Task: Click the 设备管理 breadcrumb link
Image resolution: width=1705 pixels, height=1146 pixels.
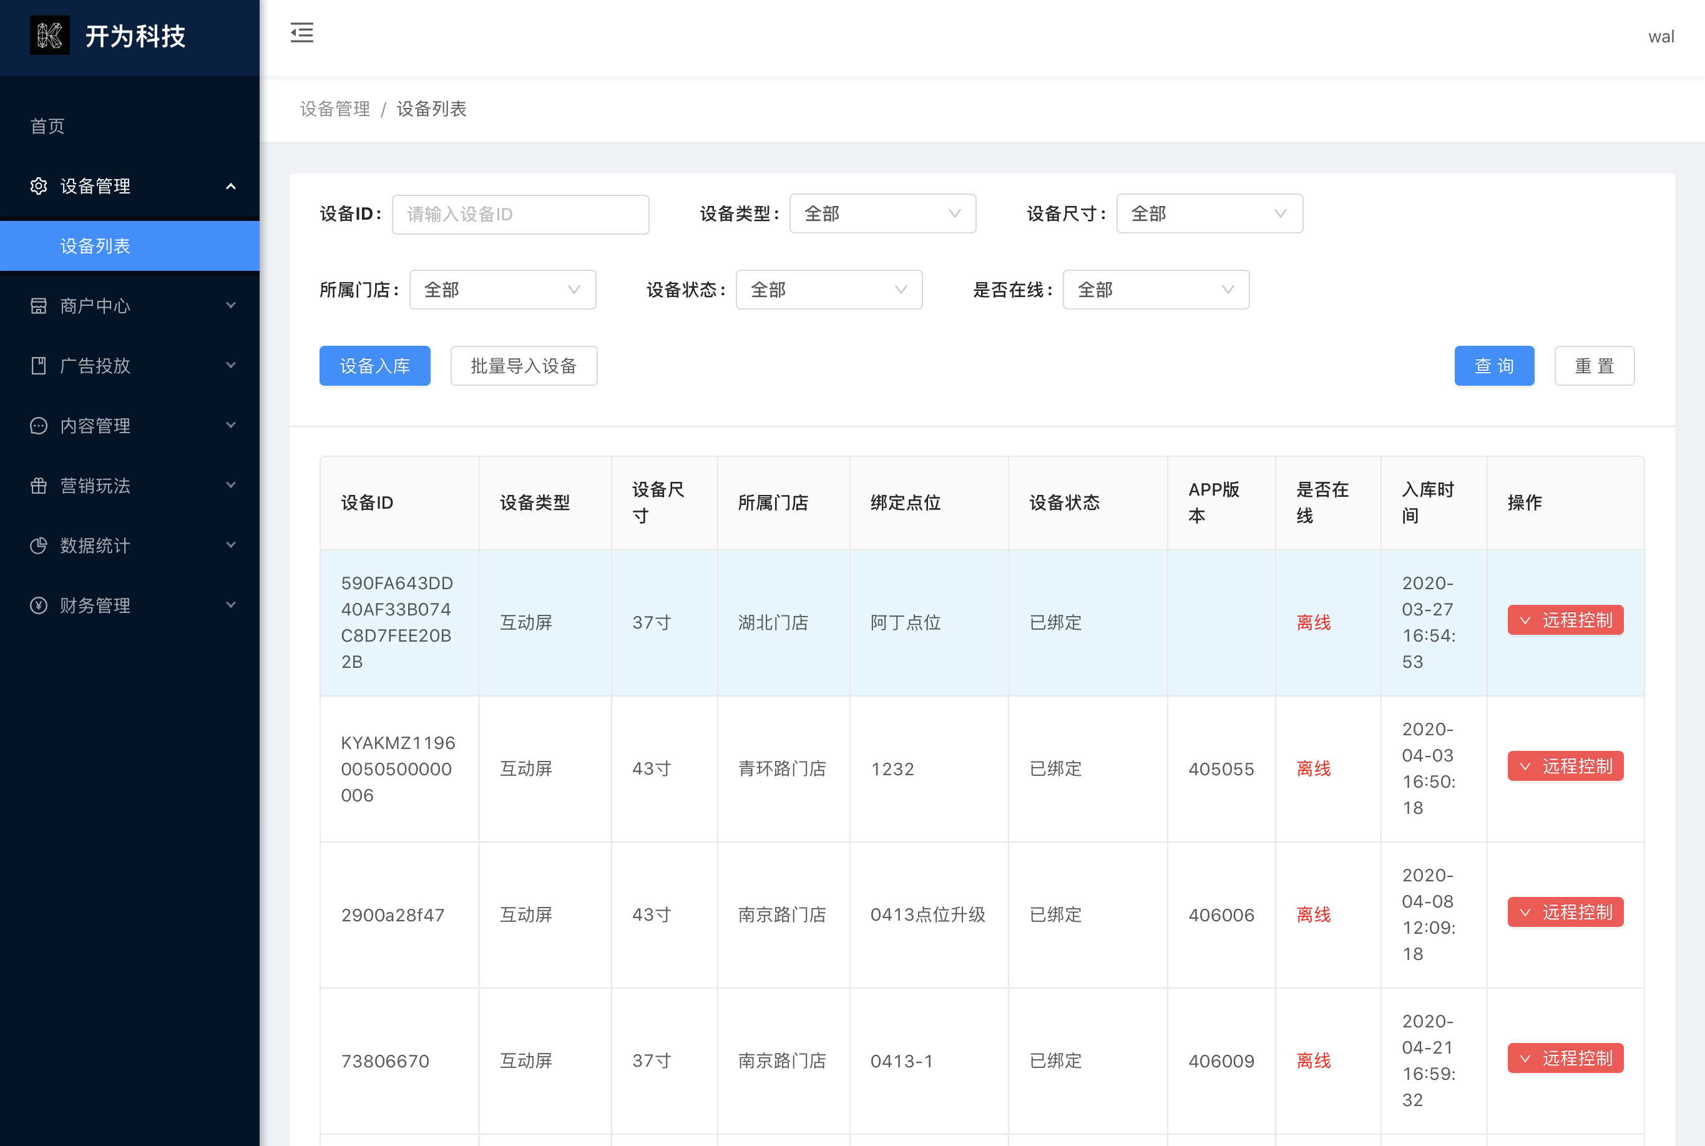Action: pyautogui.click(x=335, y=109)
